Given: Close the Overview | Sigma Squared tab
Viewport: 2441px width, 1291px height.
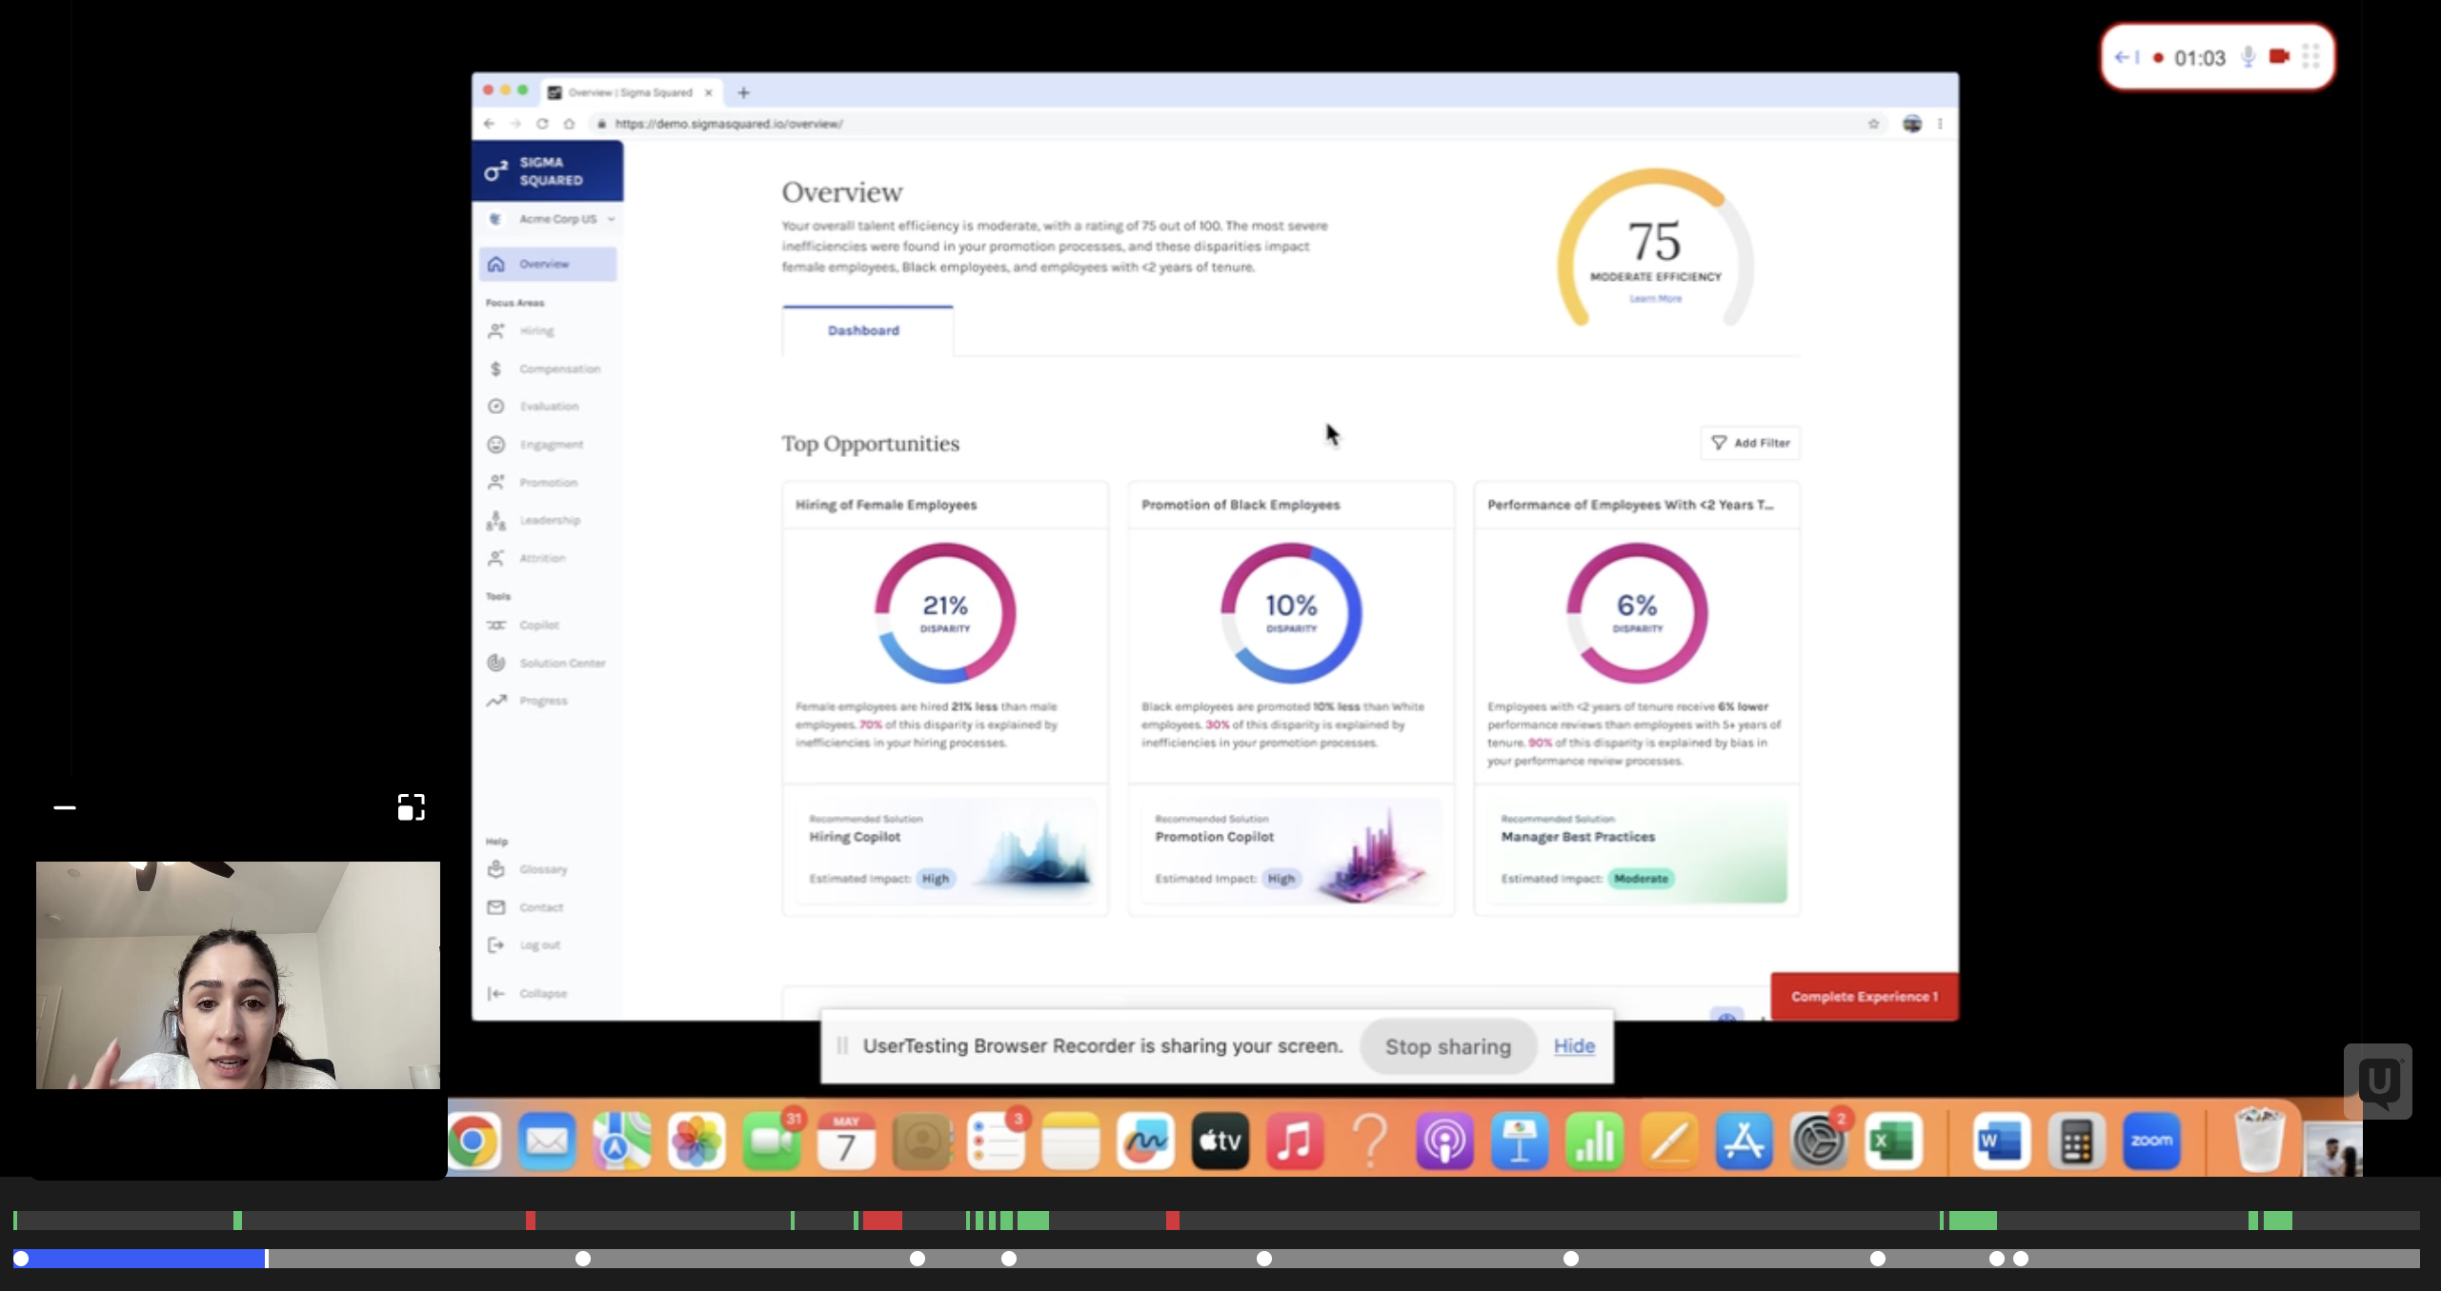Looking at the screenshot, I should pyautogui.click(x=708, y=92).
